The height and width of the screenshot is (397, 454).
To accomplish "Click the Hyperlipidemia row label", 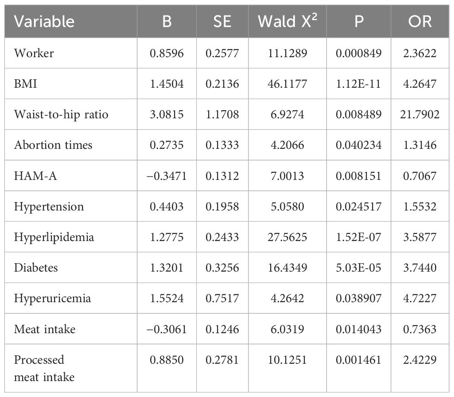I will click(x=54, y=237).
